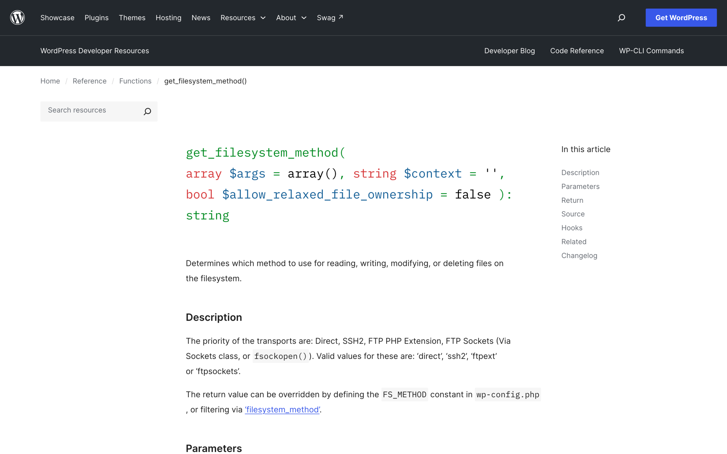Click the Parameters section heading
The image size is (727, 454).
click(x=214, y=448)
